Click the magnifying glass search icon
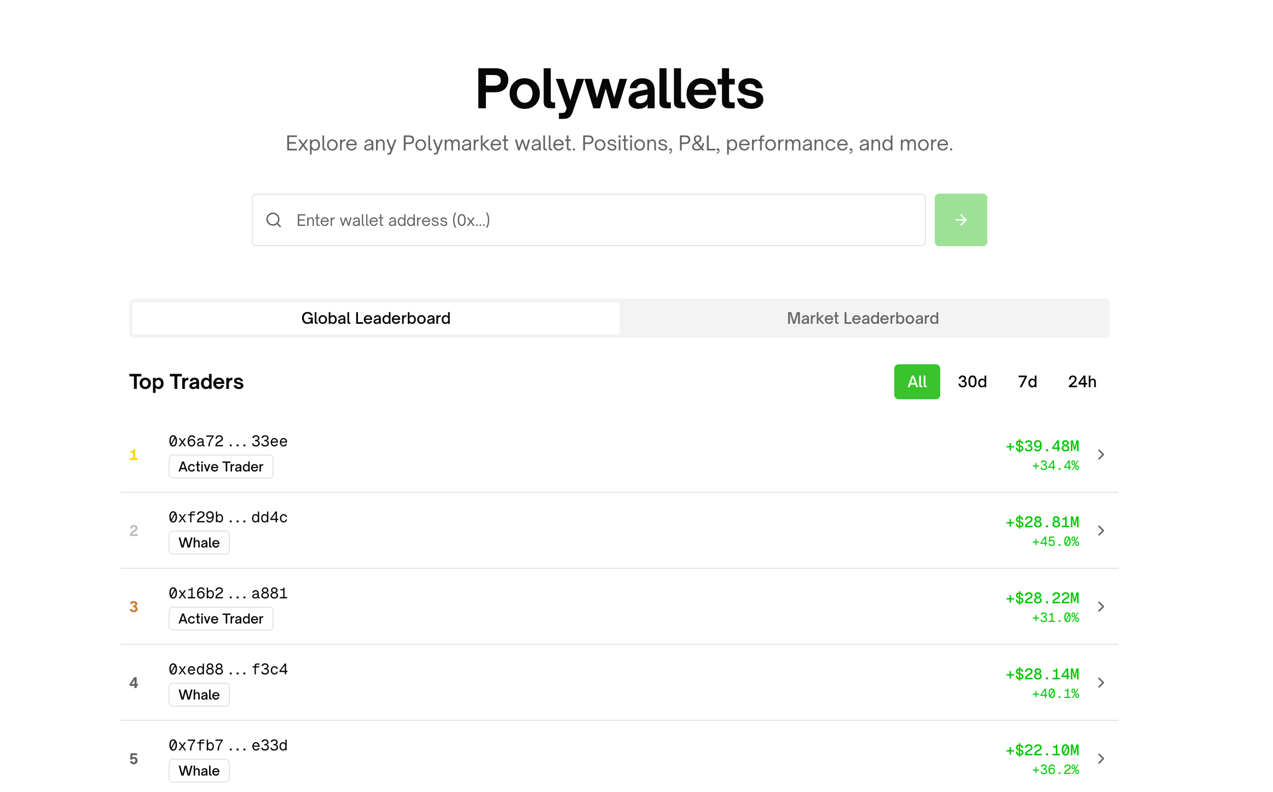Image resolution: width=1273 pixels, height=792 pixels. click(x=274, y=219)
